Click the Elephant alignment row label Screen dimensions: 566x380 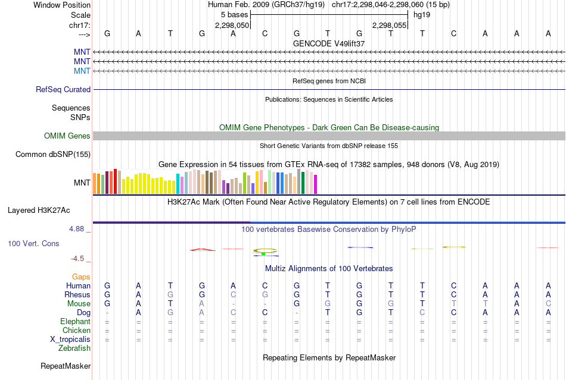tap(75, 321)
